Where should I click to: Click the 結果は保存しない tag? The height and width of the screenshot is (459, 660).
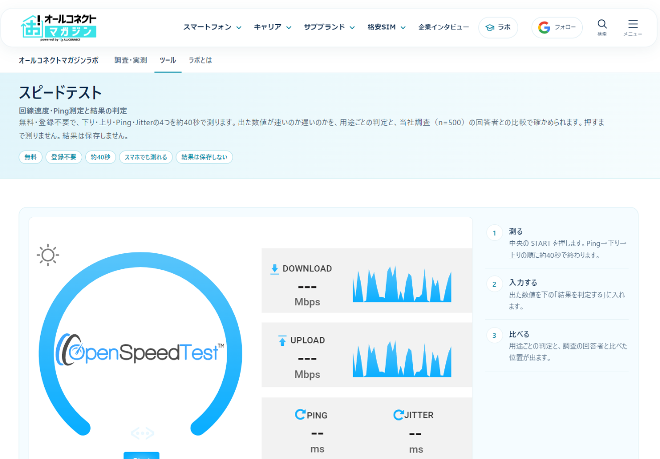[204, 157]
